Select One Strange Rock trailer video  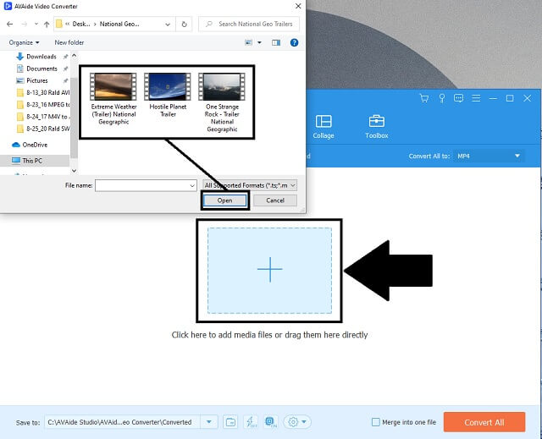(222, 102)
